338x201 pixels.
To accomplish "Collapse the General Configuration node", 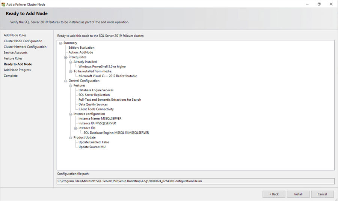I will click(x=65, y=81).
